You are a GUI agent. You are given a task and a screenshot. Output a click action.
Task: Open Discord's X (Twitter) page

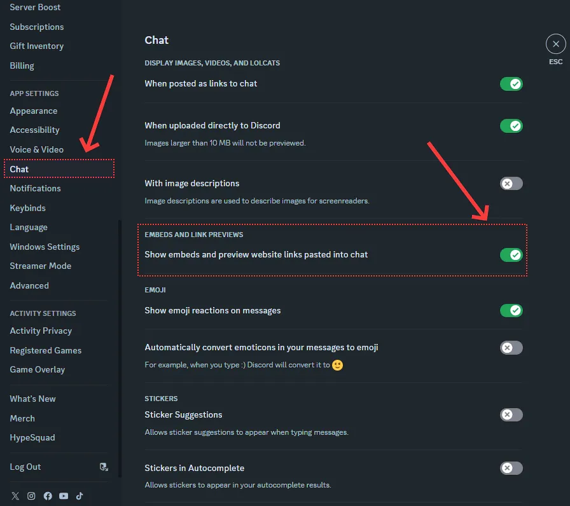15,496
